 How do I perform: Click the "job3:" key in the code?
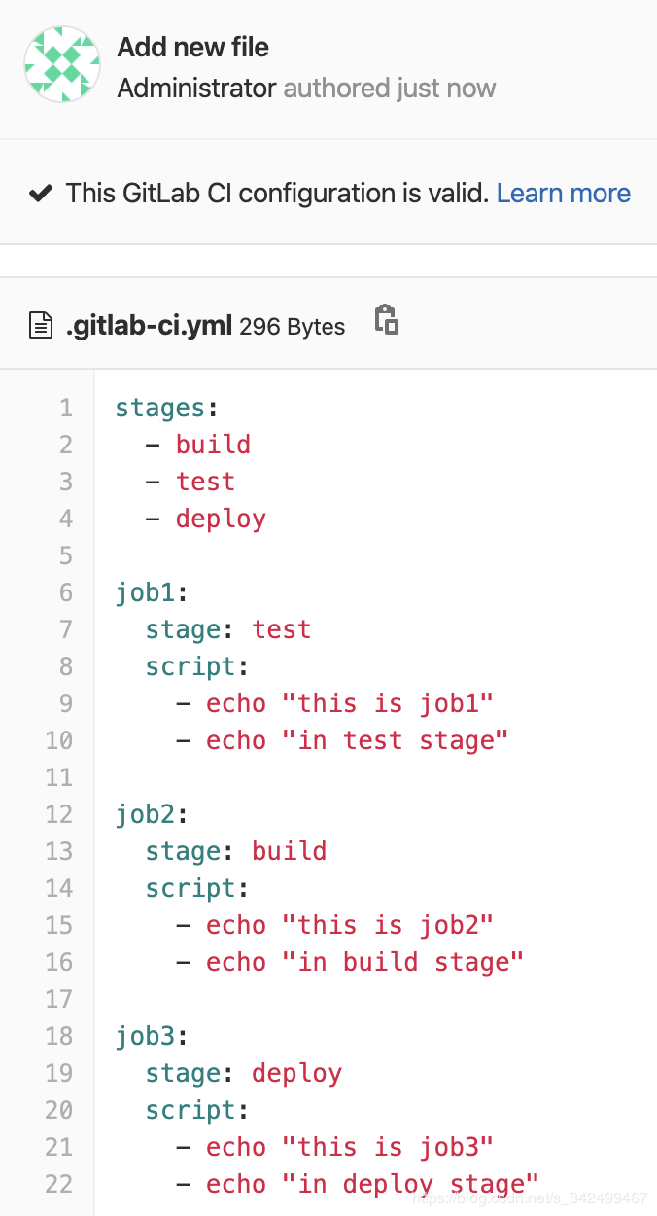coord(153,1036)
